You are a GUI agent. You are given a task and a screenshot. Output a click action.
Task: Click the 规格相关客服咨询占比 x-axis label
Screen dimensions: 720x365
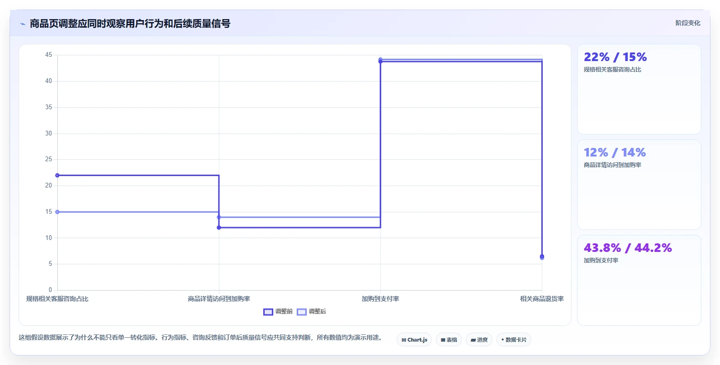coord(57,299)
